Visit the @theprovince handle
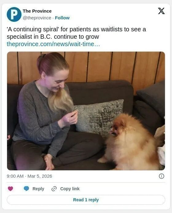This screenshot has width=172, height=213. (37, 18)
